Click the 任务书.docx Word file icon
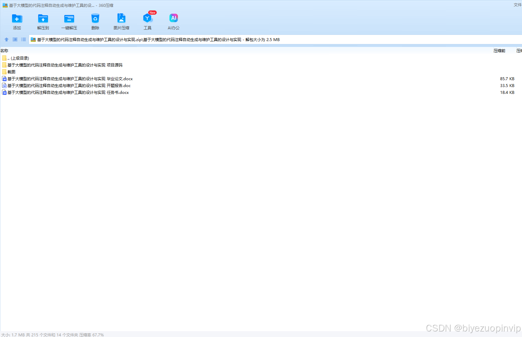 click(x=4, y=92)
